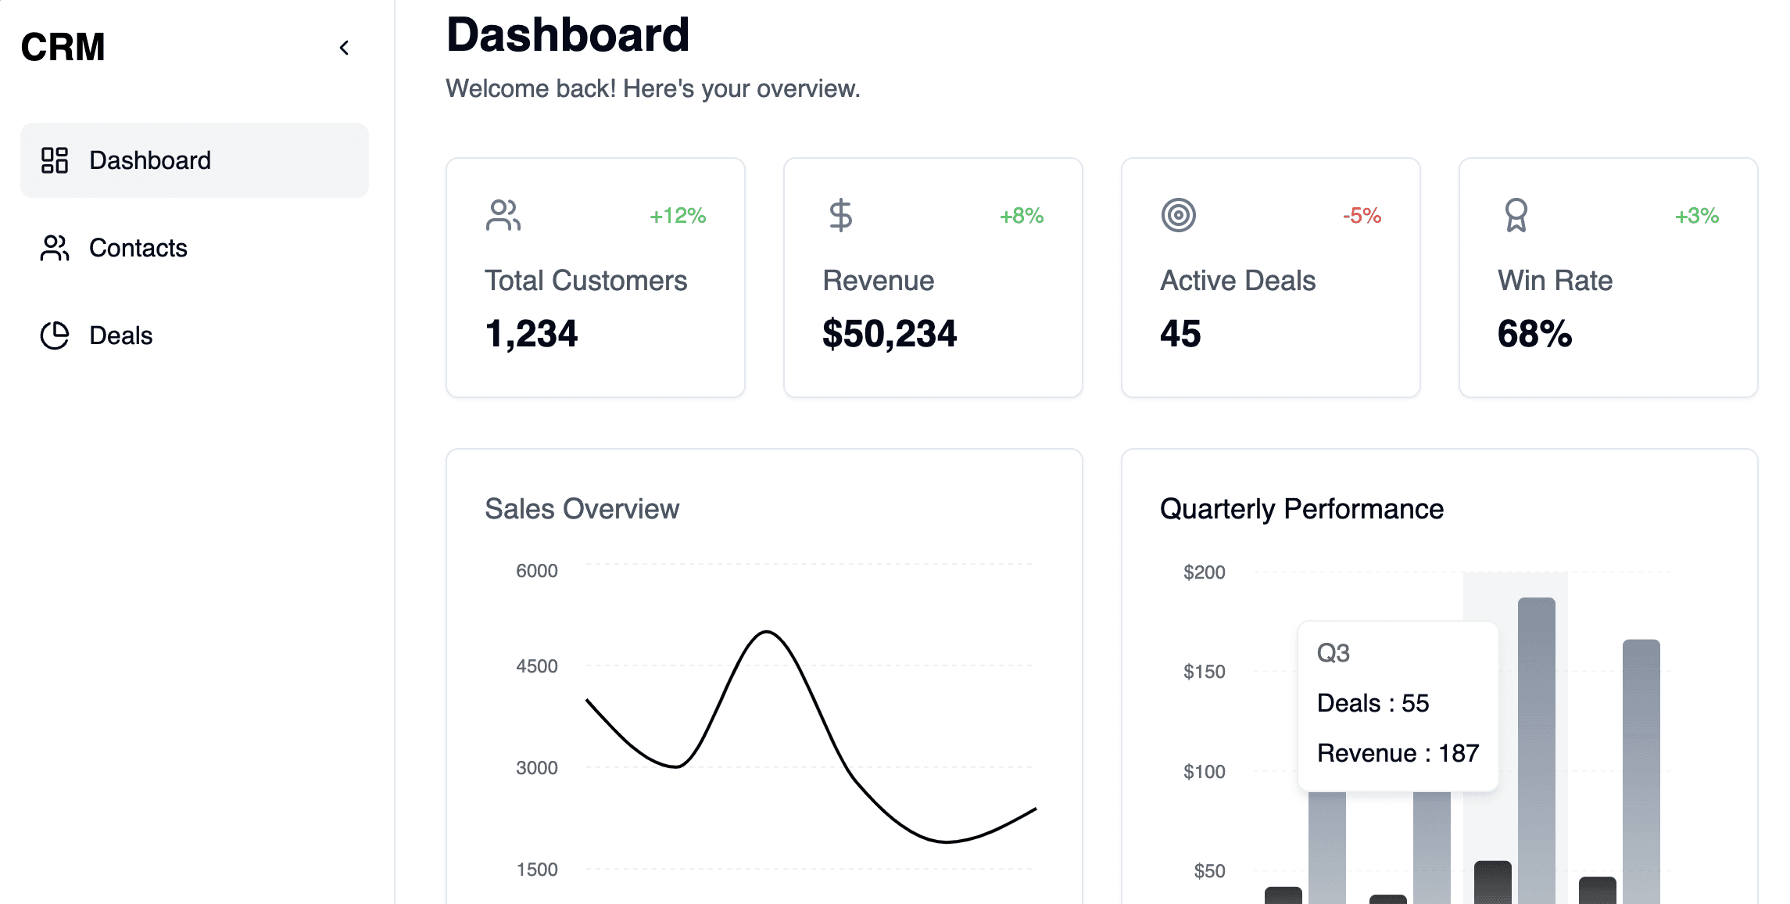Click the $100 axis label in Quarterly Performance
Viewport: 1790px width, 904px height.
[x=1205, y=772]
